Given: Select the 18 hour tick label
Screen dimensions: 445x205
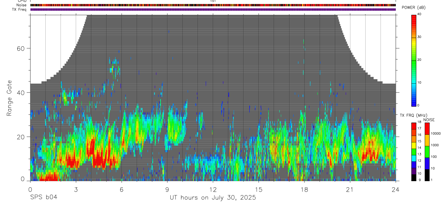Looking at the screenshot, I should tap(304, 189).
